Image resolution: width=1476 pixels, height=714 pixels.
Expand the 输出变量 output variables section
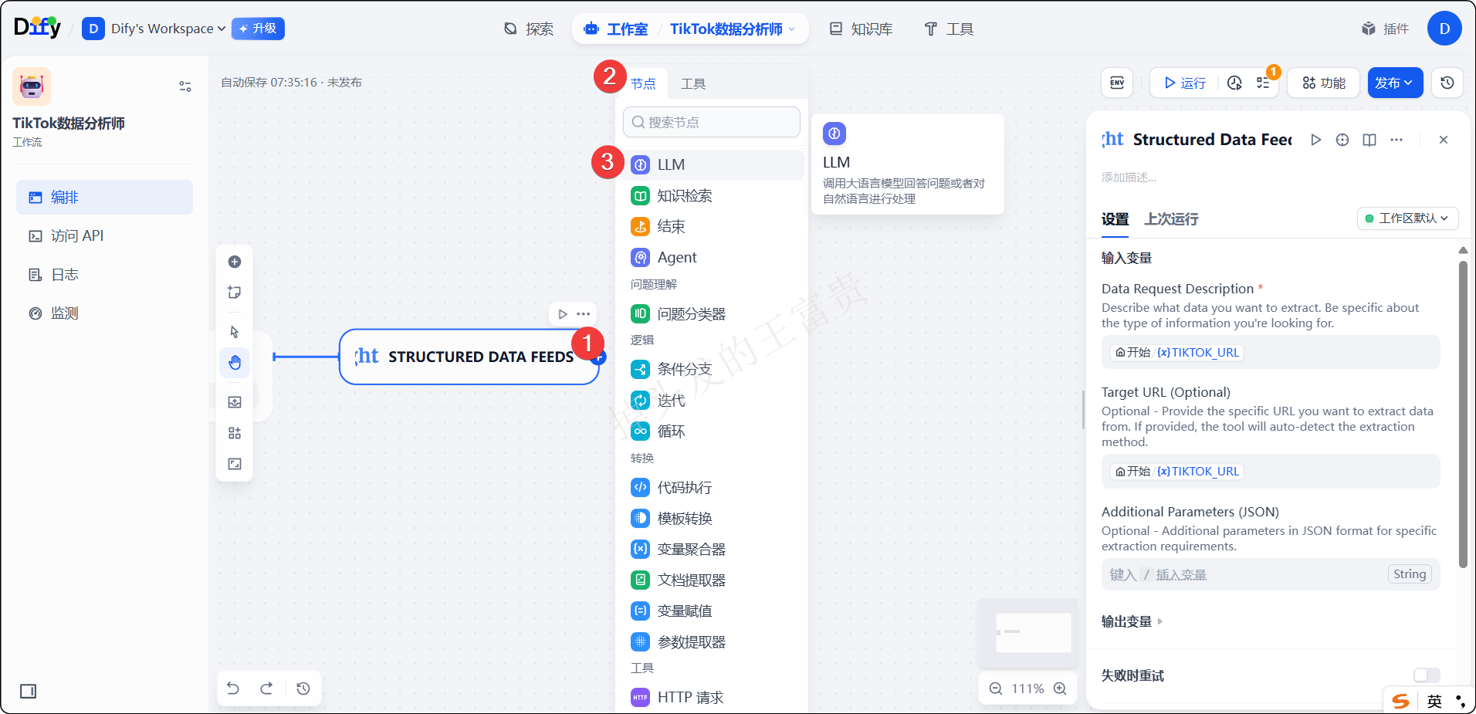[1132, 621]
